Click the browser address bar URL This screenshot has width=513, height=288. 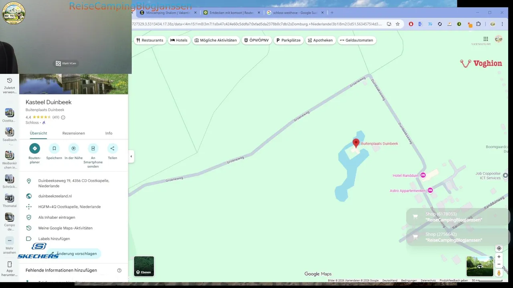point(256,24)
